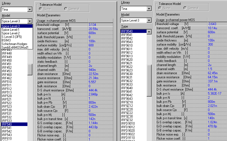This screenshot has height=141, width=227.
Task: Click n-channel source resistance value 21.34m
Action: tap(93, 78)
